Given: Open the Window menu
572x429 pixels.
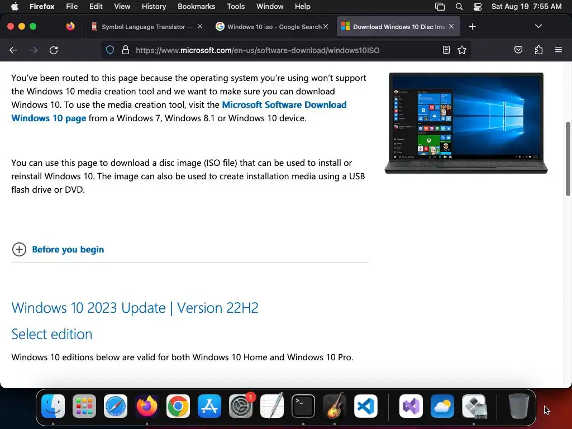Looking at the screenshot, I should (x=270, y=7).
